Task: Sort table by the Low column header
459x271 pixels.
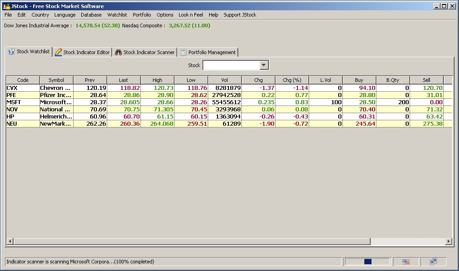Action: pos(191,80)
